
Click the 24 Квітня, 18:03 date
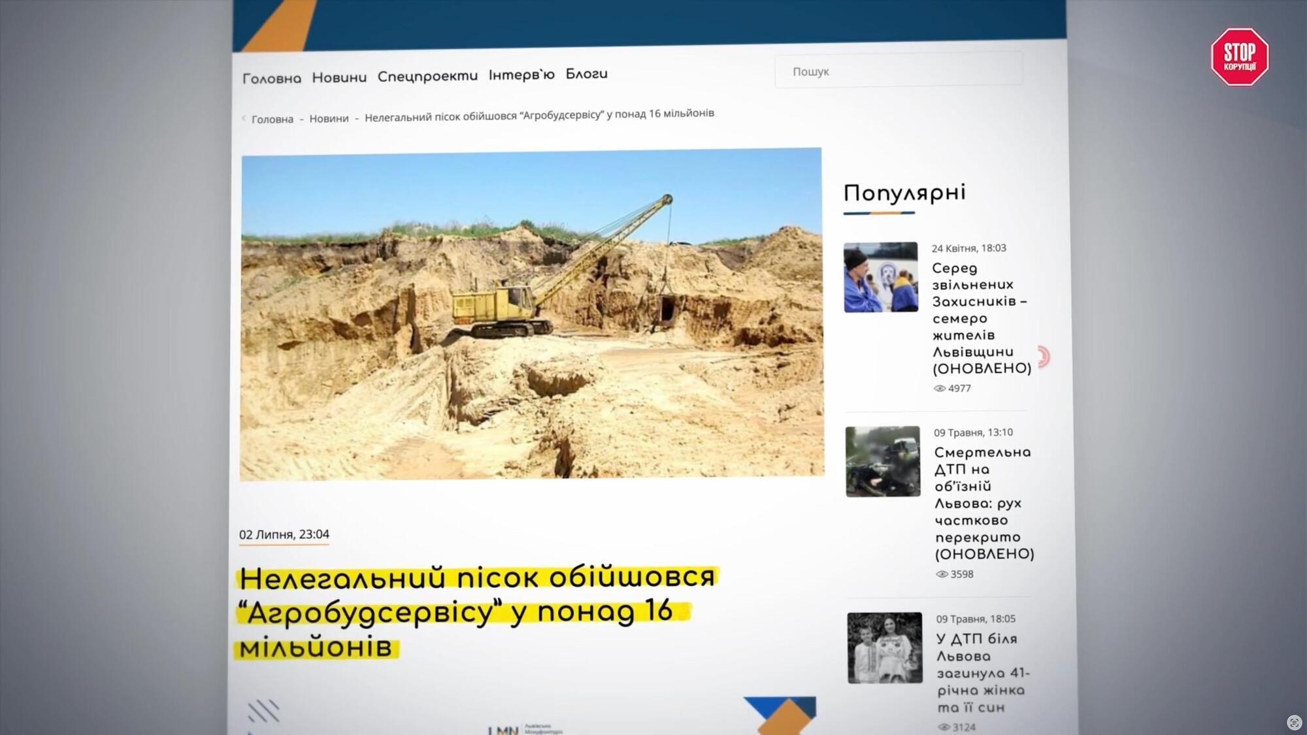coord(968,248)
